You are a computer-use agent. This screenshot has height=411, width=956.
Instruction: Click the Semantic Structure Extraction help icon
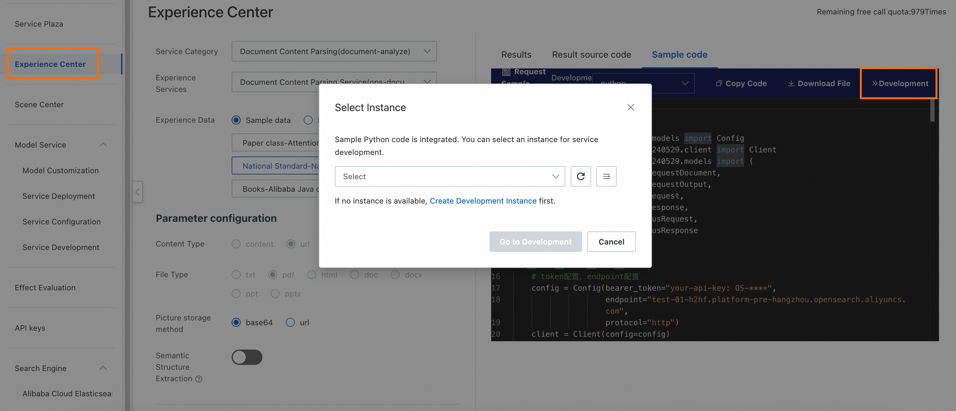click(199, 379)
